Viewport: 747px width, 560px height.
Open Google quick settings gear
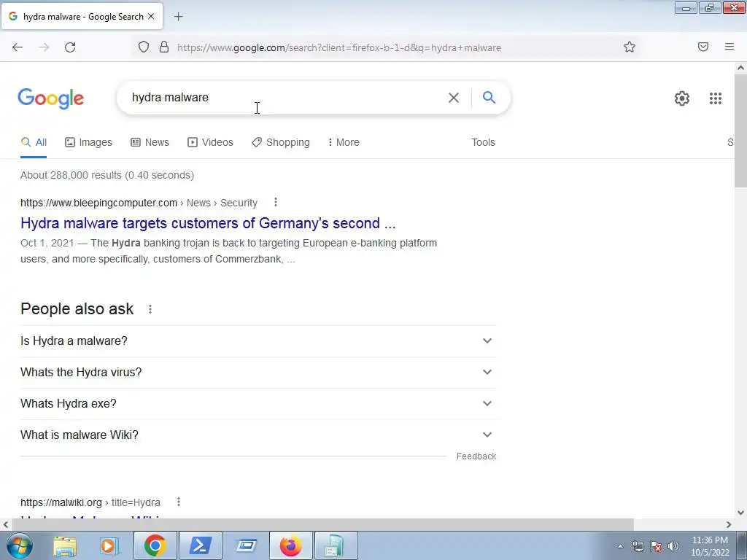tap(682, 98)
